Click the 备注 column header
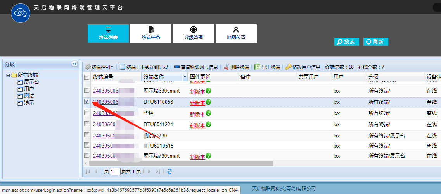 pyautogui.click(x=268, y=77)
